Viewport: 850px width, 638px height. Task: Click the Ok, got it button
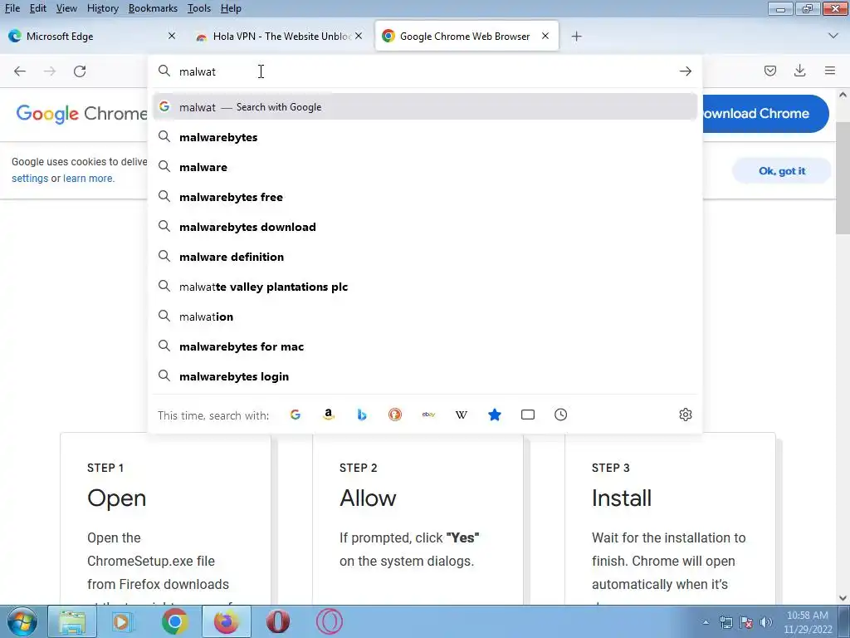point(781,171)
